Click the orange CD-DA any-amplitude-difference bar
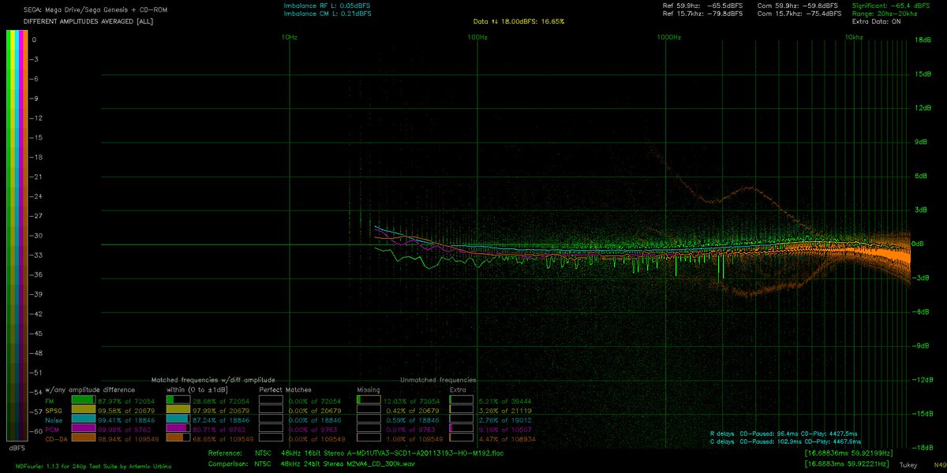947x473 pixels. (83, 438)
